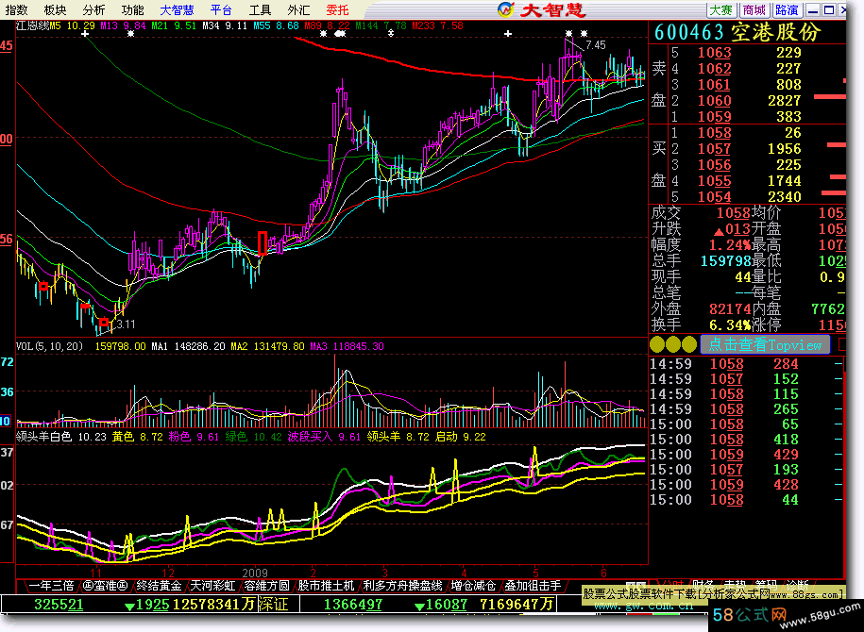The image size is (864, 632).
Task: Open the 工具 menu
Action: click(x=260, y=10)
